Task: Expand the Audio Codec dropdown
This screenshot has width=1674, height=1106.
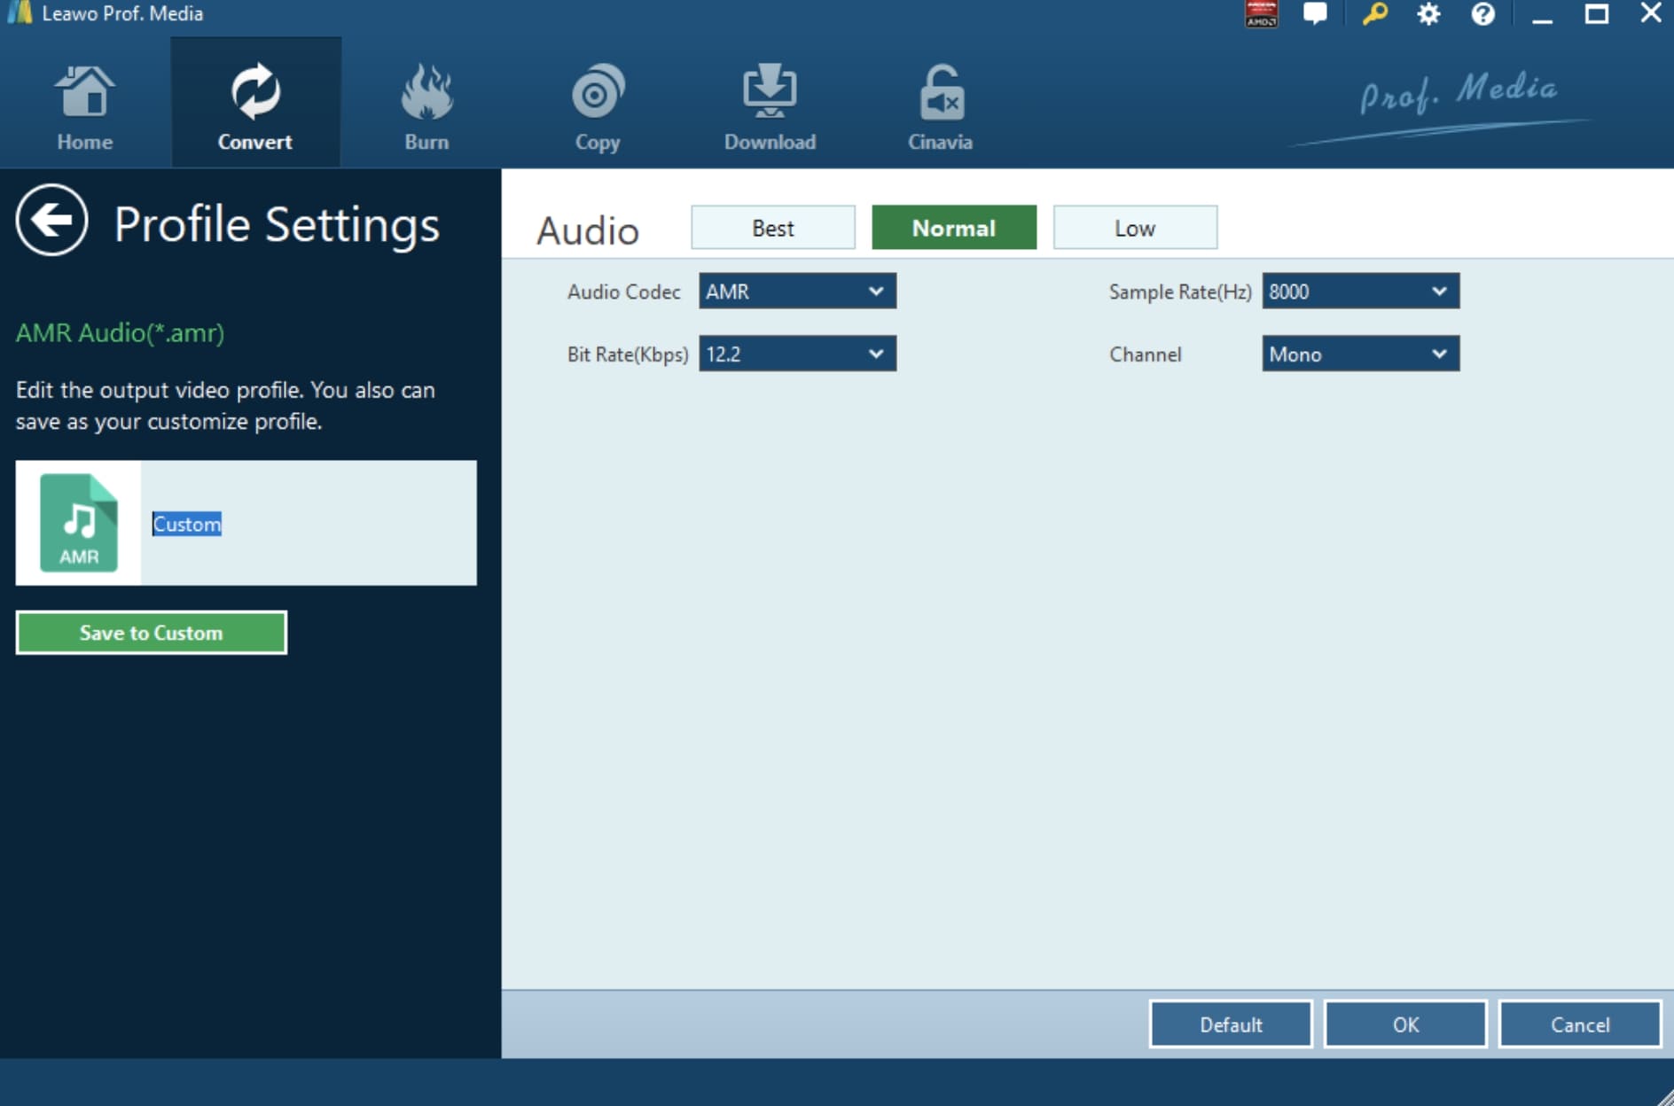Action: (x=797, y=292)
